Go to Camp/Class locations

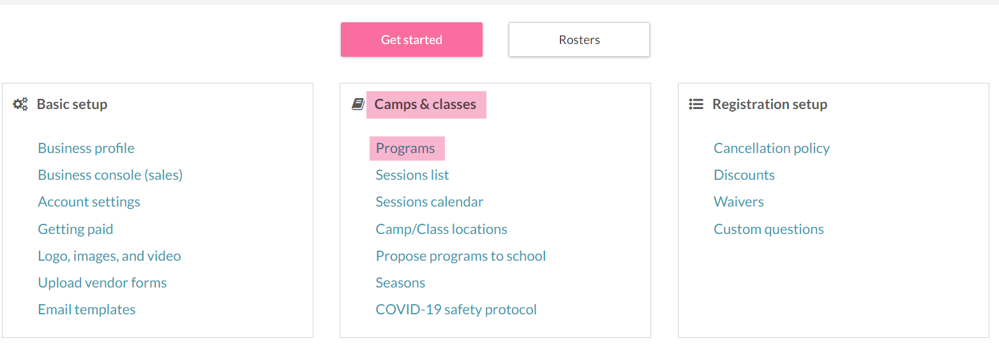click(x=442, y=230)
